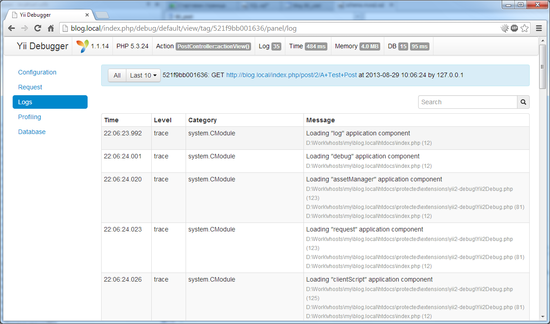
Task: Click the browser Forward arrow
Action: (x=25, y=28)
